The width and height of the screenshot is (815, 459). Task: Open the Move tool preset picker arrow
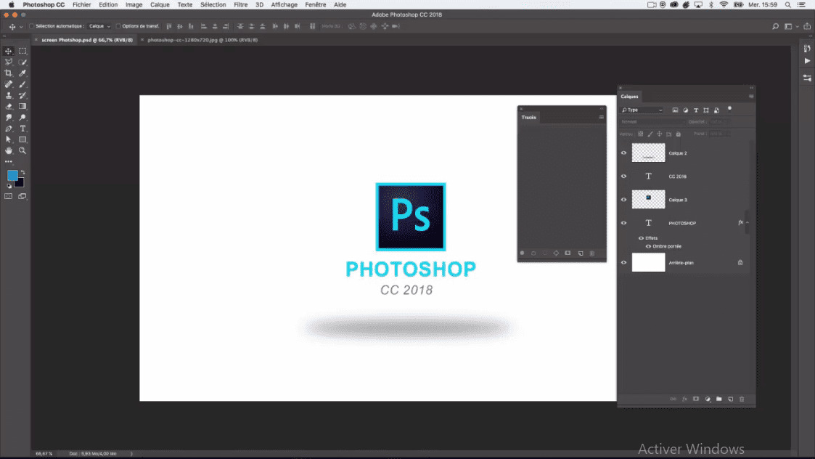[21, 27]
